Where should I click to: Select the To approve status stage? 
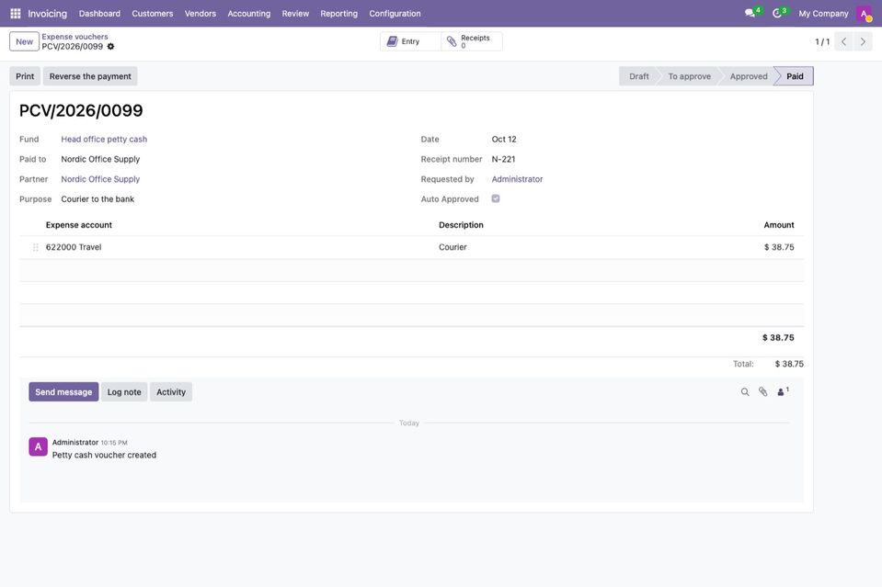pyautogui.click(x=689, y=76)
